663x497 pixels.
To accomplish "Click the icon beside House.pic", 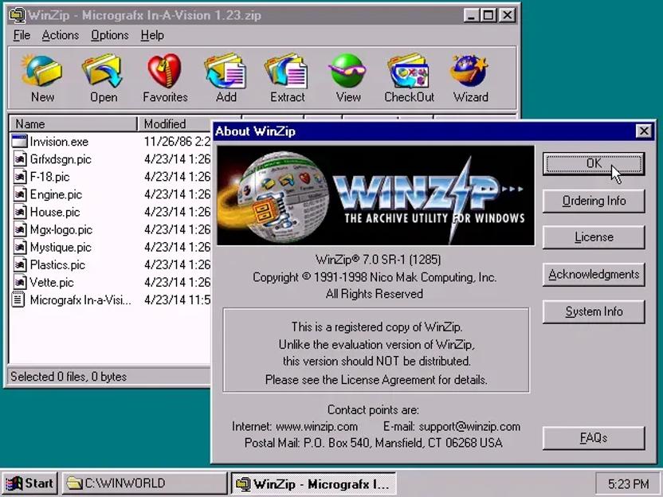I will pos(19,212).
